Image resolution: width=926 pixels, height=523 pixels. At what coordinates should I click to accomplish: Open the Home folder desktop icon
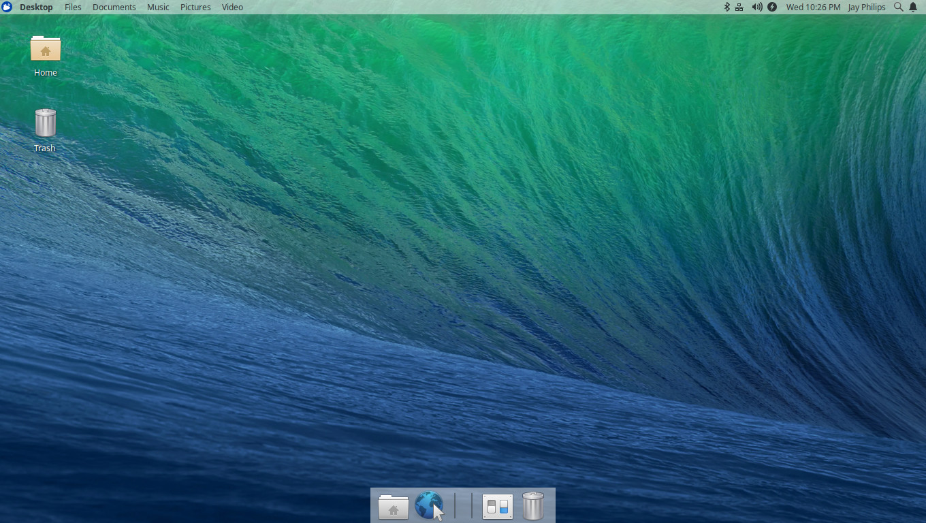[46, 49]
